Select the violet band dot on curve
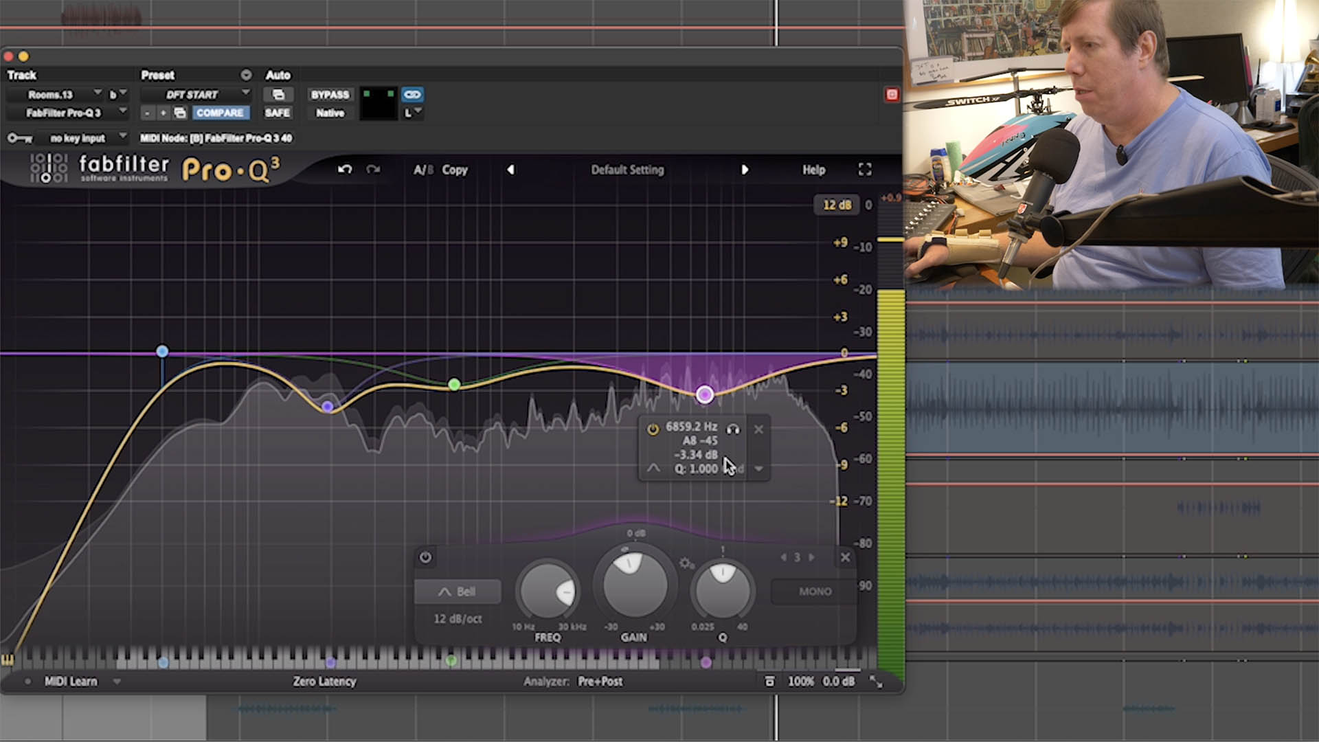Screen dimensions: 1319x742 [x=328, y=407]
